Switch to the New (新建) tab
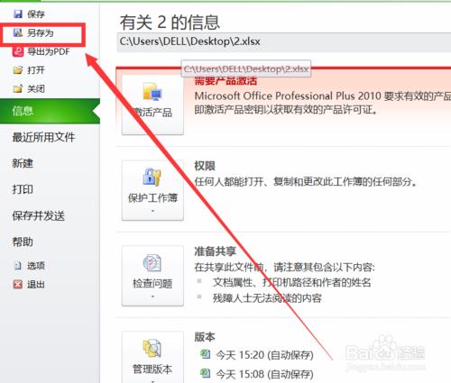Screen dimensions: 451x383 coord(23,163)
